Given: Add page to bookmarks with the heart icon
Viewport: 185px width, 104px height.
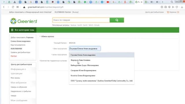Looking at the screenshot, I should (x=177, y=7).
